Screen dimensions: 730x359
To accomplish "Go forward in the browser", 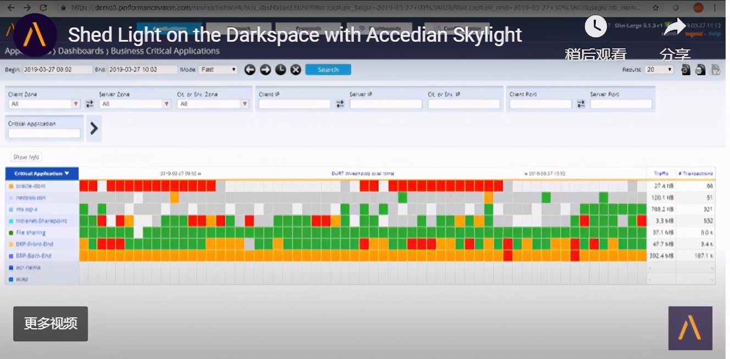I will [x=27, y=8].
